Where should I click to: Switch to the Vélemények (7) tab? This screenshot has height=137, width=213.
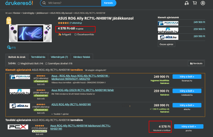tap(59, 57)
